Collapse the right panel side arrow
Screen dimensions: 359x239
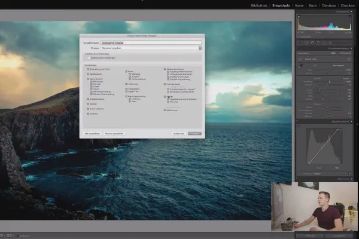pyautogui.click(x=357, y=124)
